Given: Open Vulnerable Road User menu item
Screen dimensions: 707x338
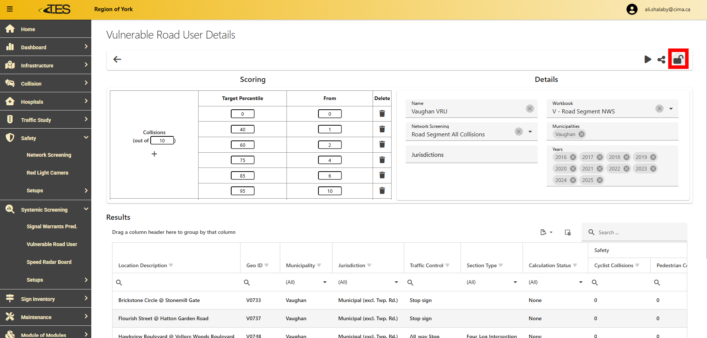Looking at the screenshot, I should (52, 244).
